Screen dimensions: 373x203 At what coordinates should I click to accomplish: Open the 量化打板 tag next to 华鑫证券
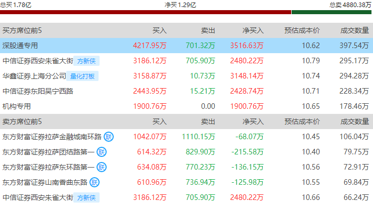pyautogui.click(x=82, y=76)
